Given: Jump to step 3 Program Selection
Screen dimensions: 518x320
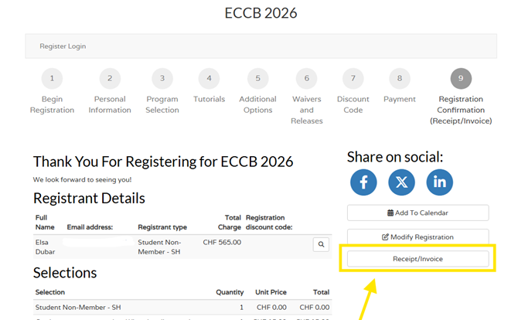Looking at the screenshot, I should click(162, 78).
